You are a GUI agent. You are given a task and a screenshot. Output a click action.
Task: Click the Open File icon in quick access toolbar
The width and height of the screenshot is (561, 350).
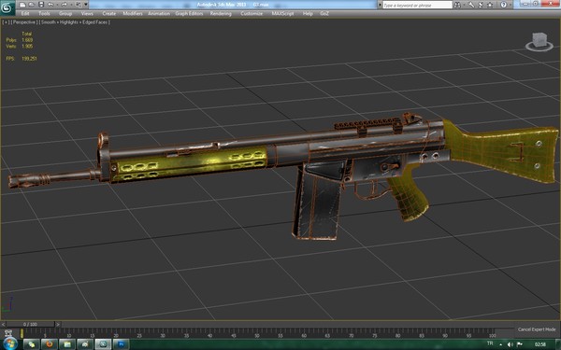coord(32,5)
